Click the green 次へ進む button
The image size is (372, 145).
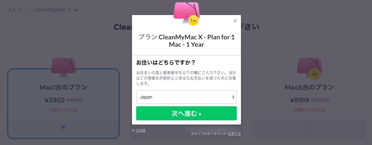click(186, 113)
